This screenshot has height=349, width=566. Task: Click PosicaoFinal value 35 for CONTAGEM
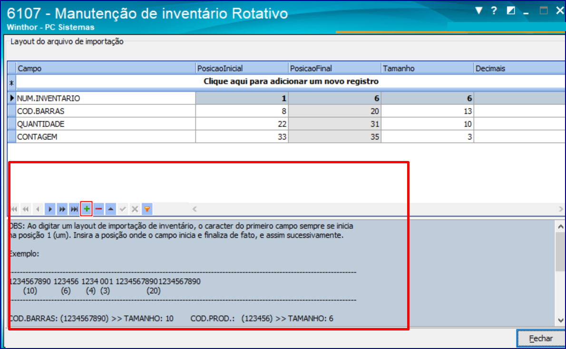coord(335,137)
